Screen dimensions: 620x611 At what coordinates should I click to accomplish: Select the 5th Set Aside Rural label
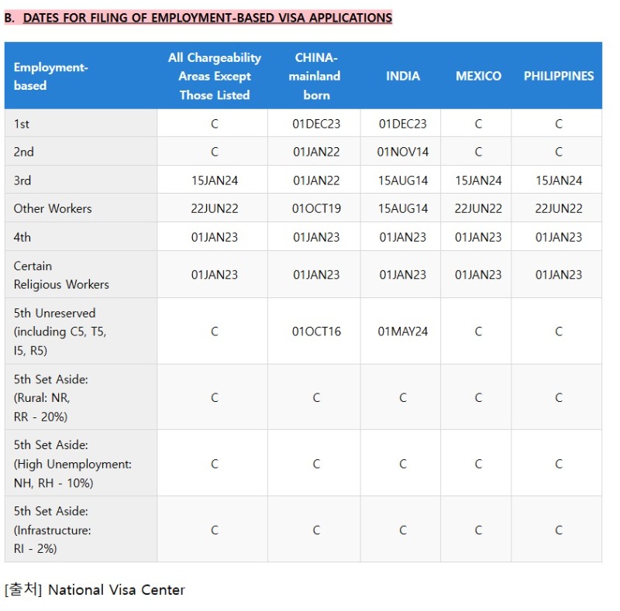click(x=50, y=397)
